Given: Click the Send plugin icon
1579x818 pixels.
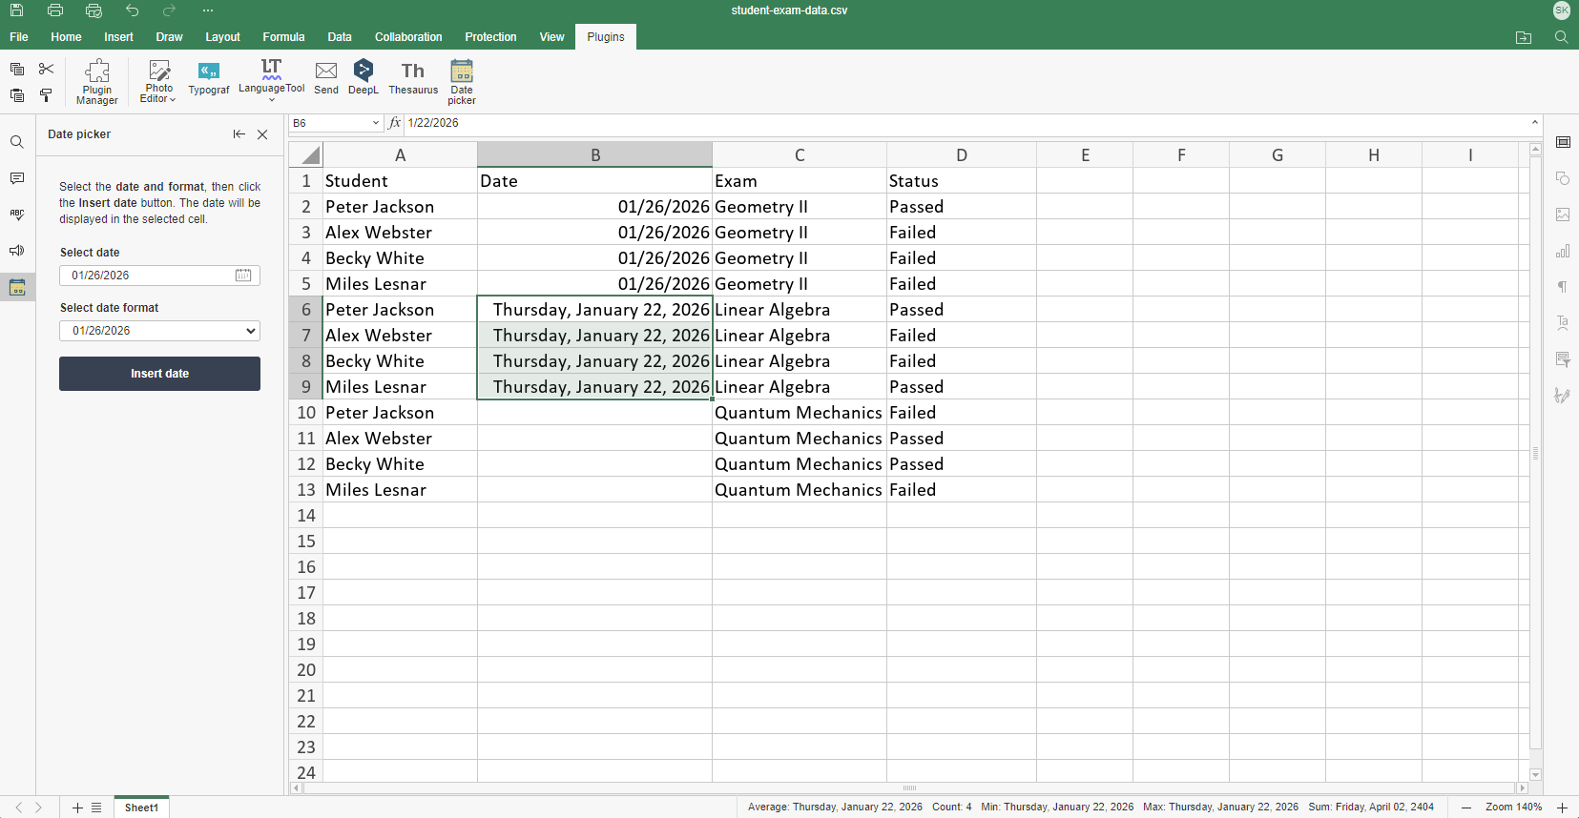Looking at the screenshot, I should coord(326,79).
